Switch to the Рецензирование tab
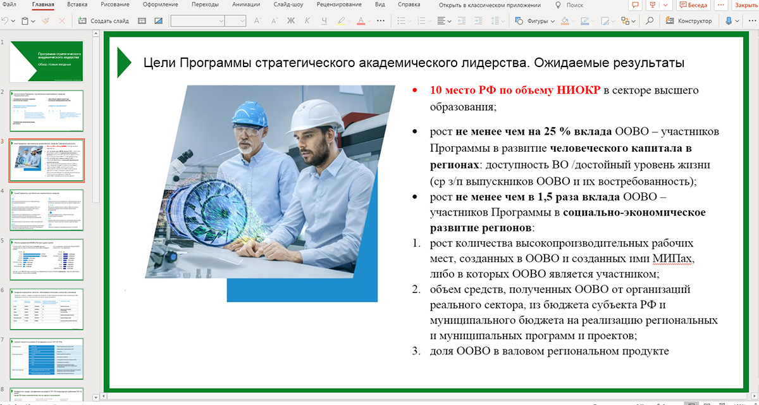The width and height of the screenshot is (759, 405). click(x=340, y=4)
